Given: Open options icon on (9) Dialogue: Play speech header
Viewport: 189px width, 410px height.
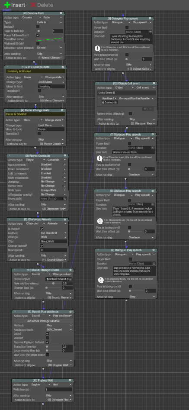Looking at the screenshot, I should (x=154, y=250).
